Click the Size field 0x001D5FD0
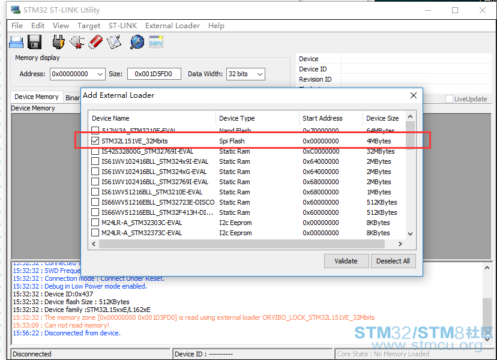 (154, 74)
